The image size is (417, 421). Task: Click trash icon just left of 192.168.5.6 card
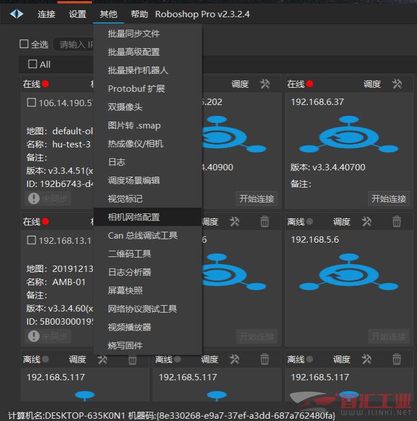(264, 222)
